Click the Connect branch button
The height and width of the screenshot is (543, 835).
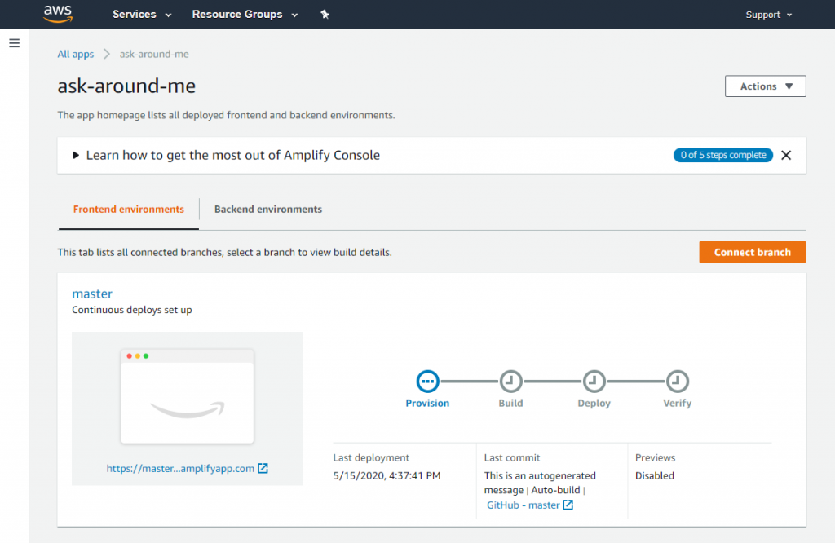(752, 252)
